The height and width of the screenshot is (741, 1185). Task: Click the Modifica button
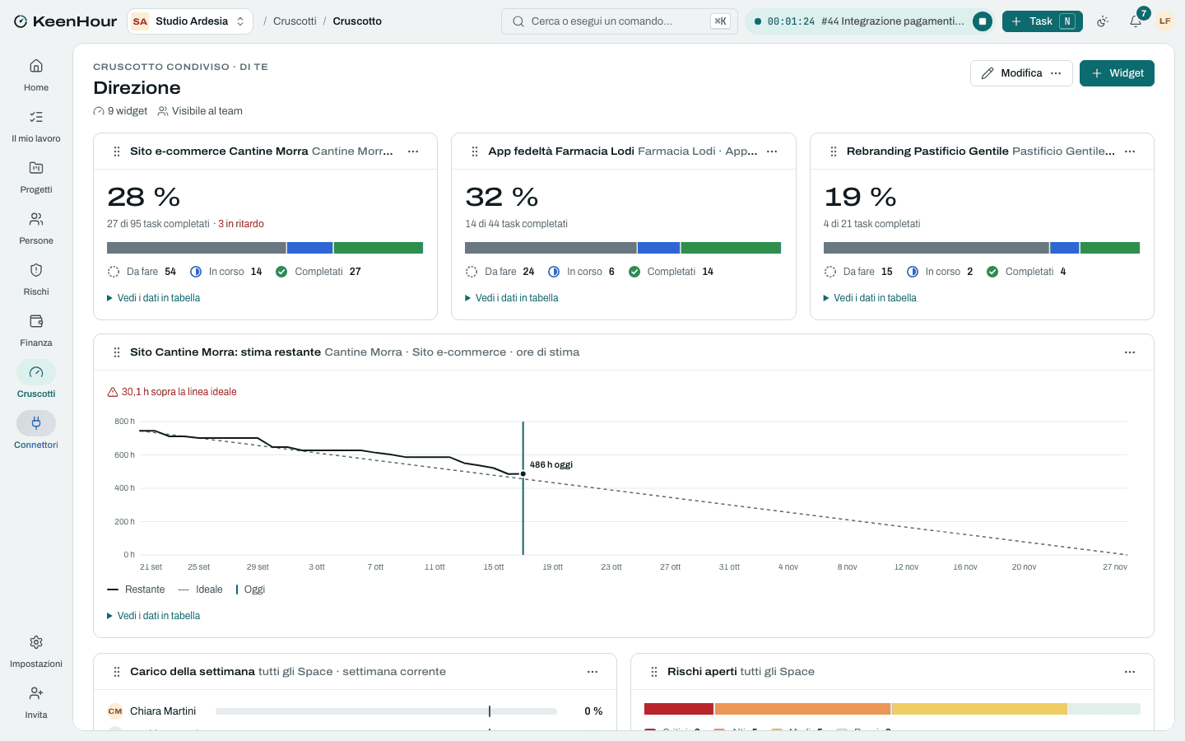(1012, 73)
